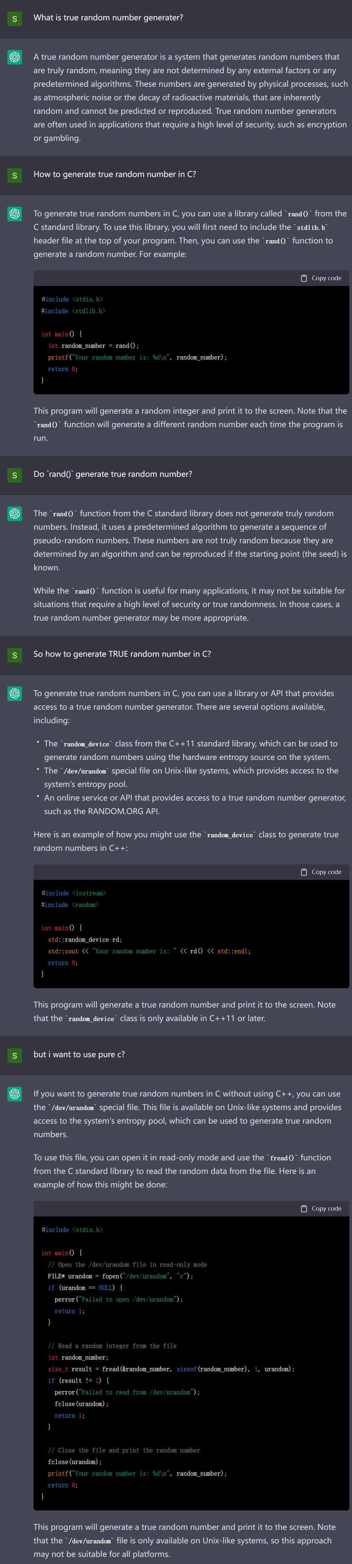Click ChatGPT logo beside the pseudo-random explanation
Viewport: 352px width, 1564px height.
[x=15, y=514]
